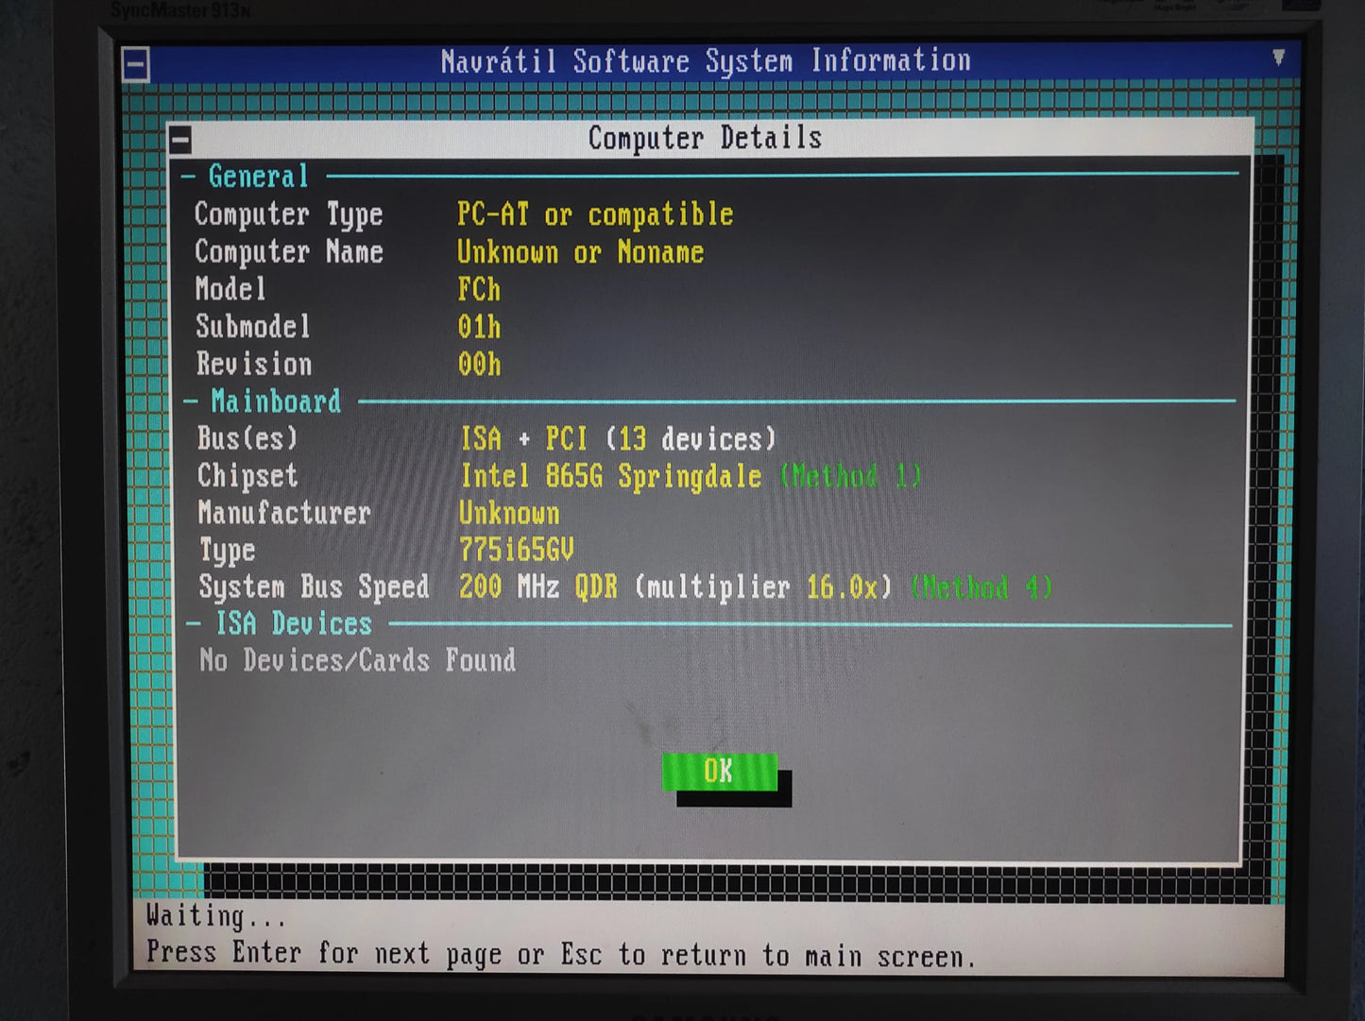Open the Computer Details dialog system menu box
Screen dimensions: 1365x1021
[180, 140]
